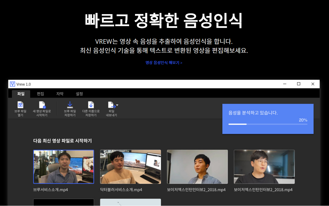Click 다른 이름으로 저장하기 icon

coord(91,105)
